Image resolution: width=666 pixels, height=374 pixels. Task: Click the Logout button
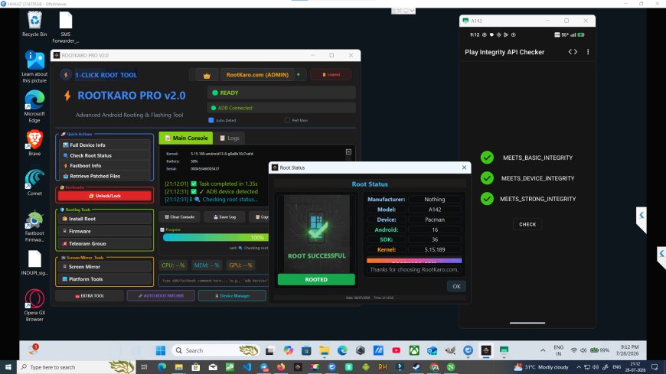point(331,75)
